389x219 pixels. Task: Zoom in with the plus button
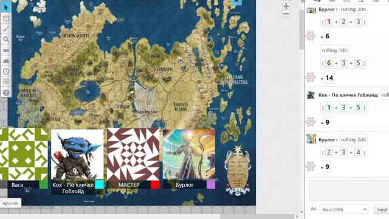pos(286,6)
